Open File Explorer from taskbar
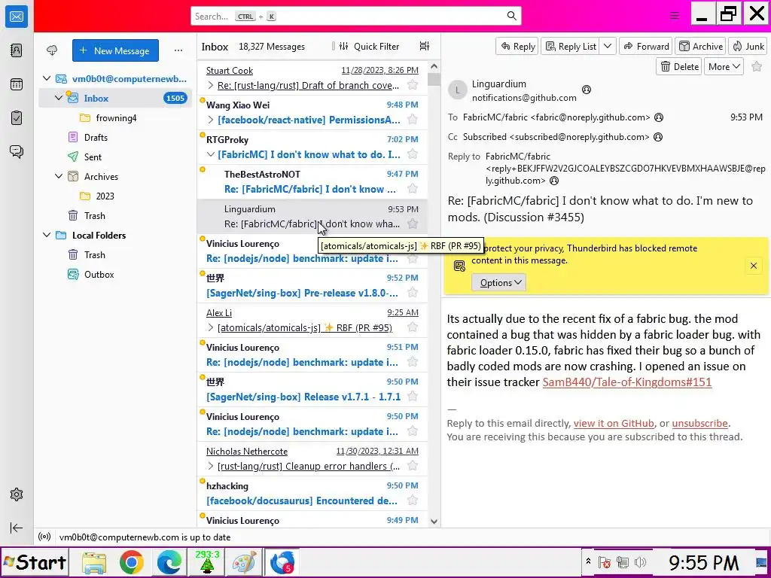 94,563
